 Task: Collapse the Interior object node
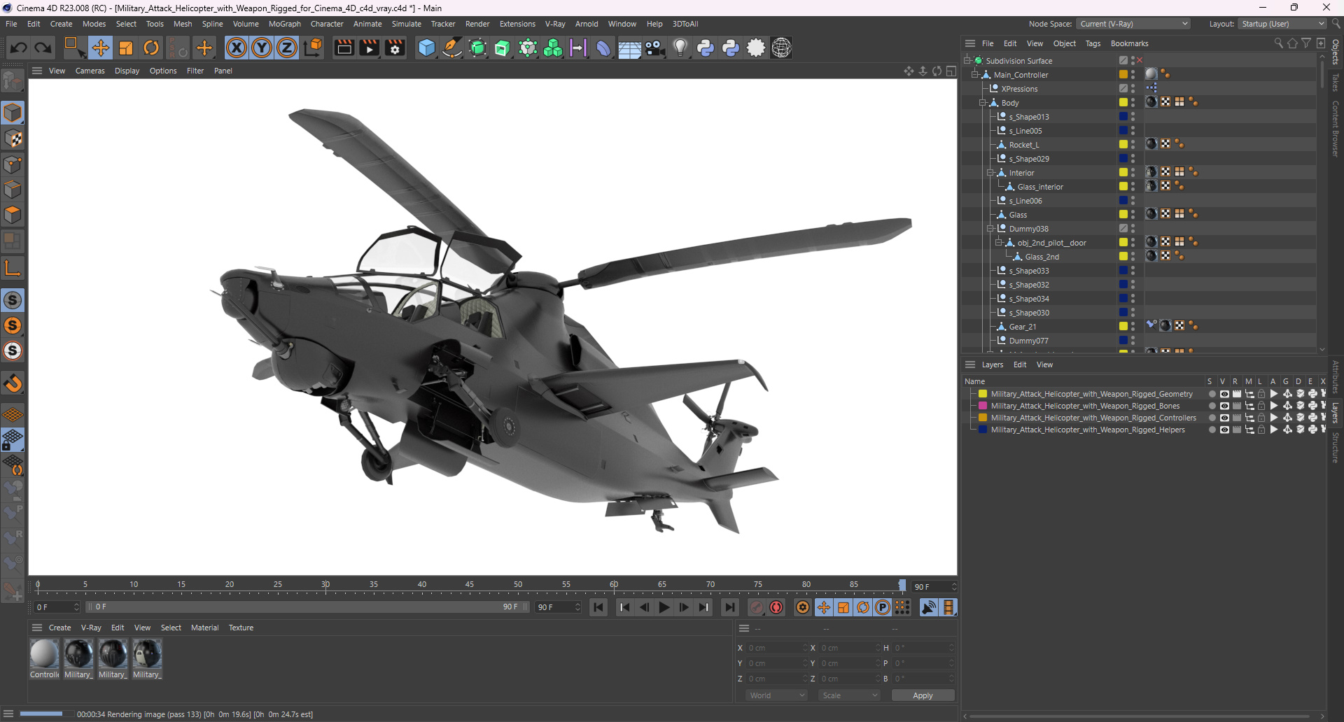point(990,173)
